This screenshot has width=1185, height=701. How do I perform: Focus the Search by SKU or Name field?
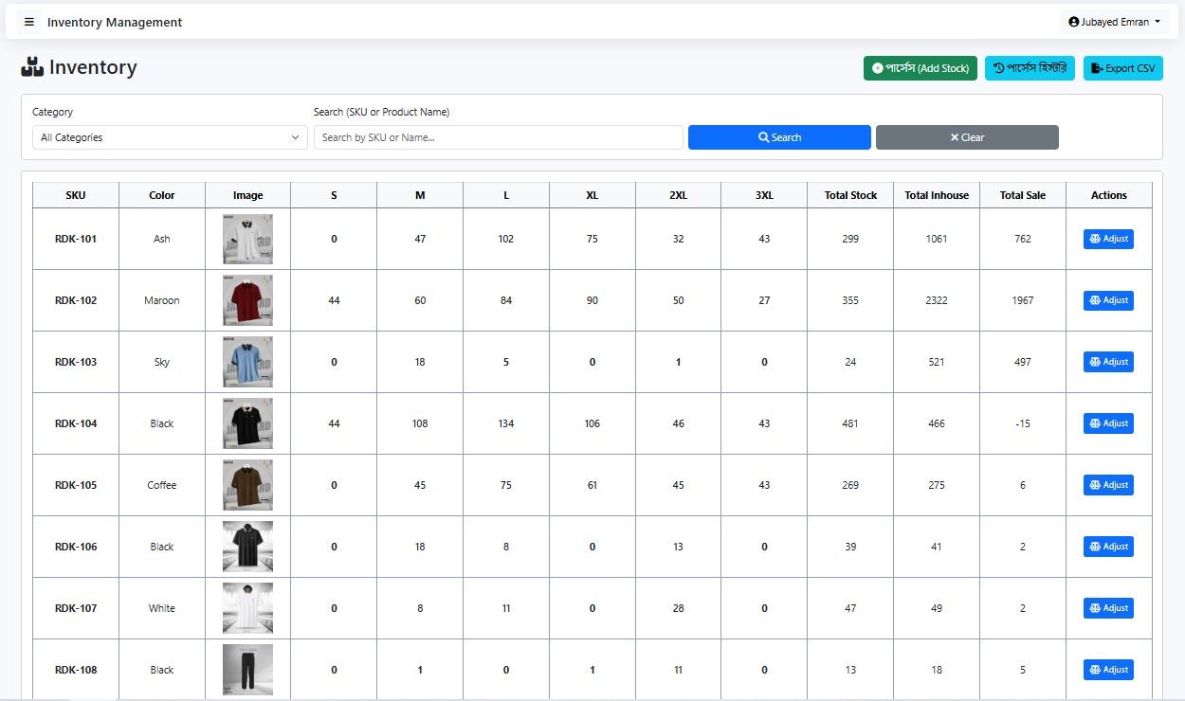pyautogui.click(x=498, y=137)
